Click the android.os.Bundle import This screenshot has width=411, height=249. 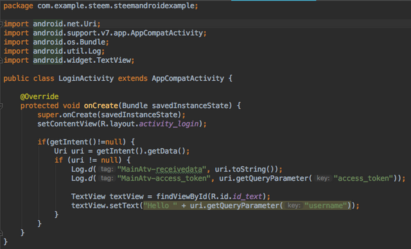pos(69,42)
